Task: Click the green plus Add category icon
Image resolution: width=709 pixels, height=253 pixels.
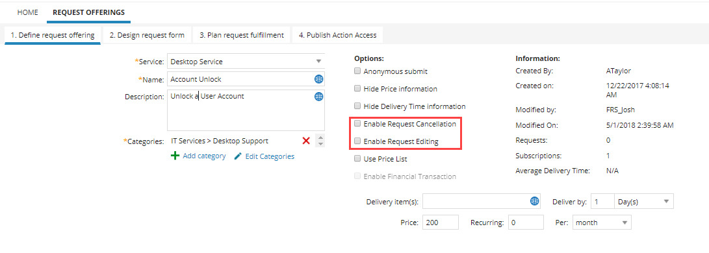Action: 175,156
